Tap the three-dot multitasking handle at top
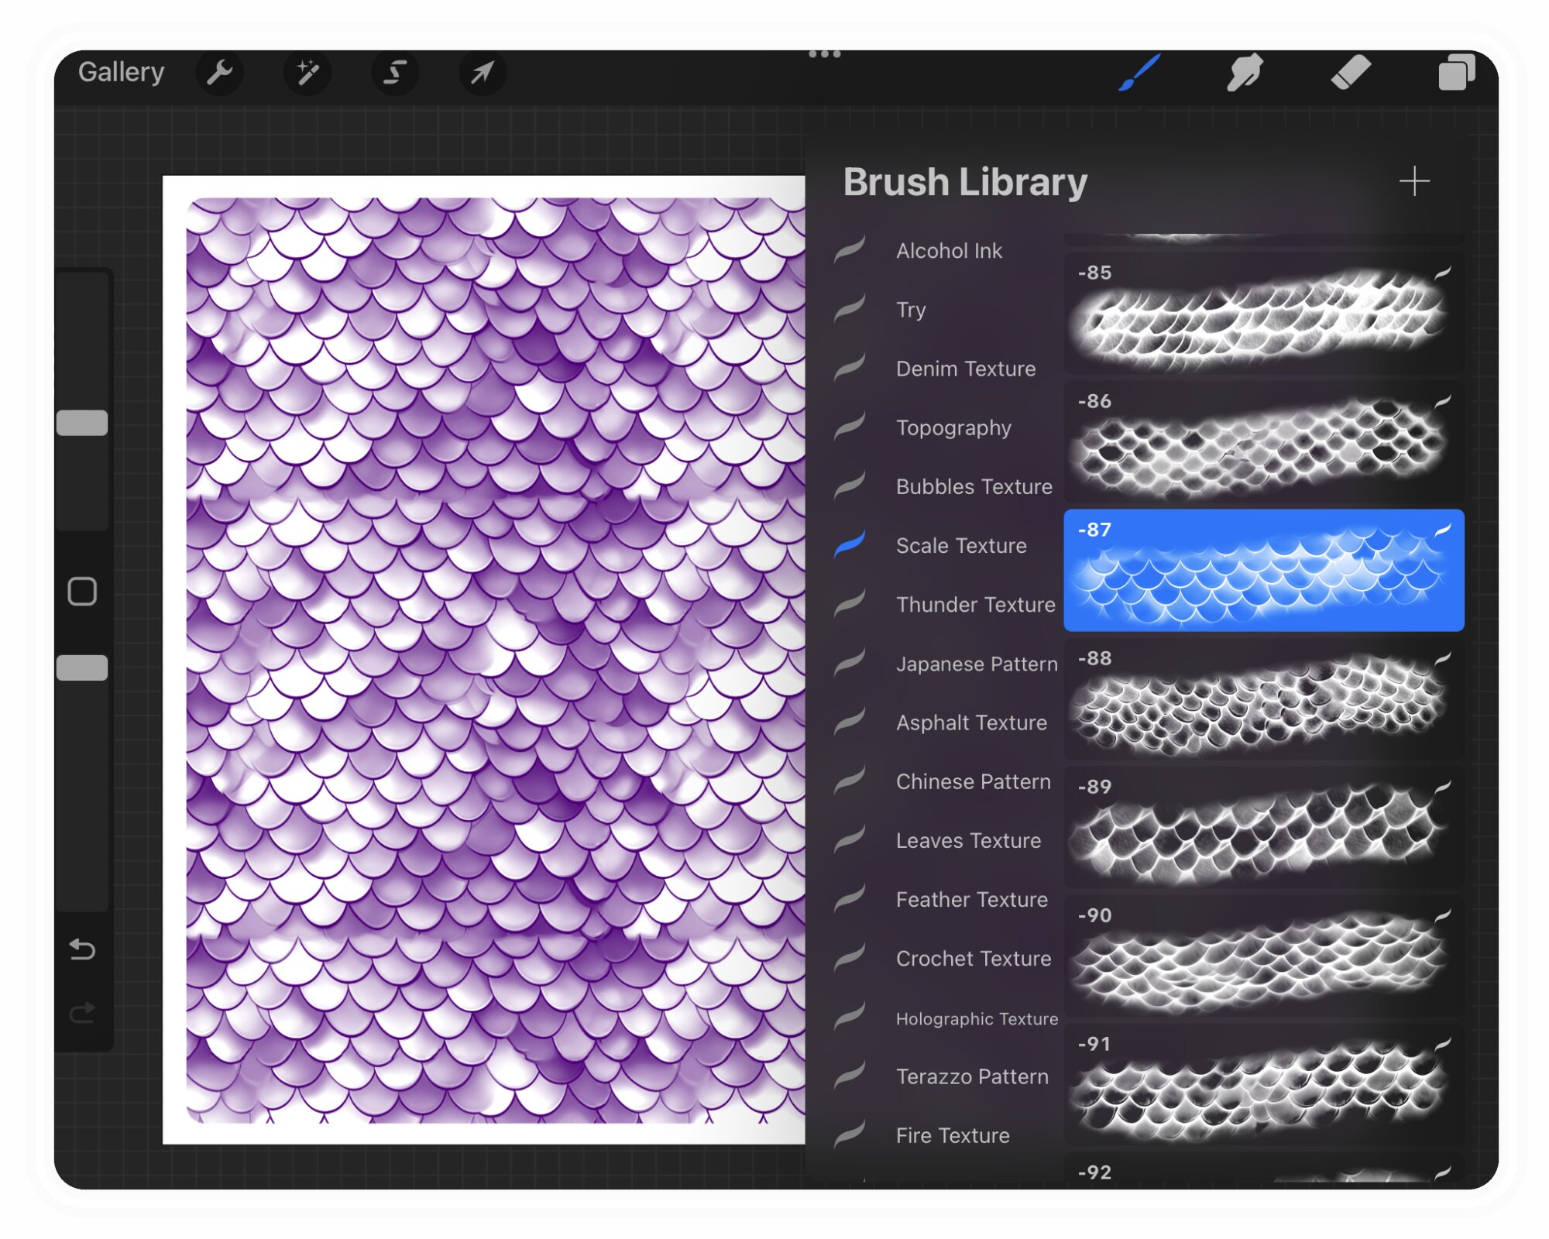The image size is (1549, 1239). (824, 54)
